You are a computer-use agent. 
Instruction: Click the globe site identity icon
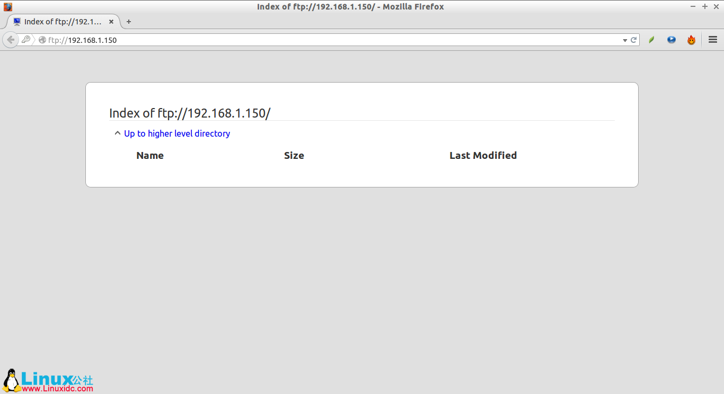click(42, 40)
